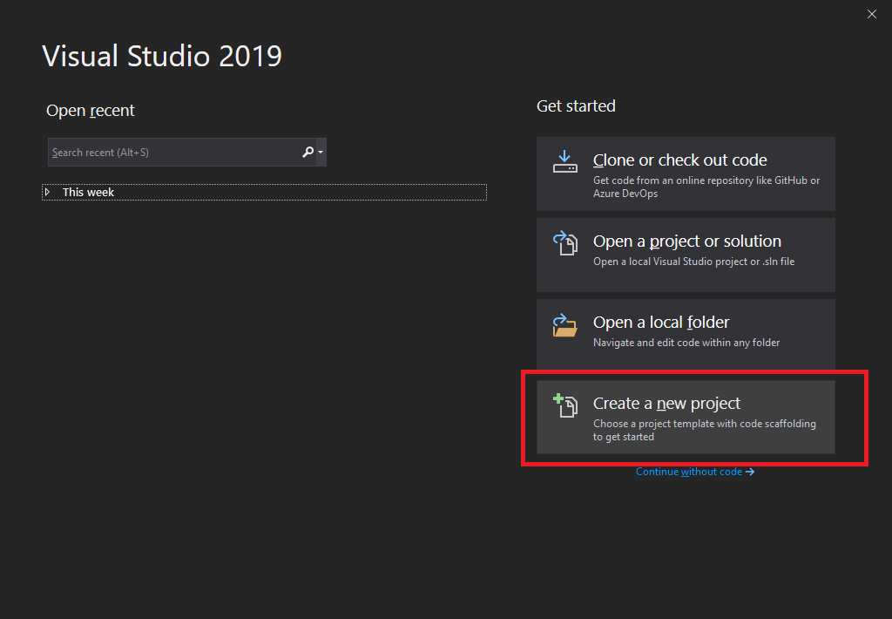Click the magnifier icon in Search recent

point(307,152)
